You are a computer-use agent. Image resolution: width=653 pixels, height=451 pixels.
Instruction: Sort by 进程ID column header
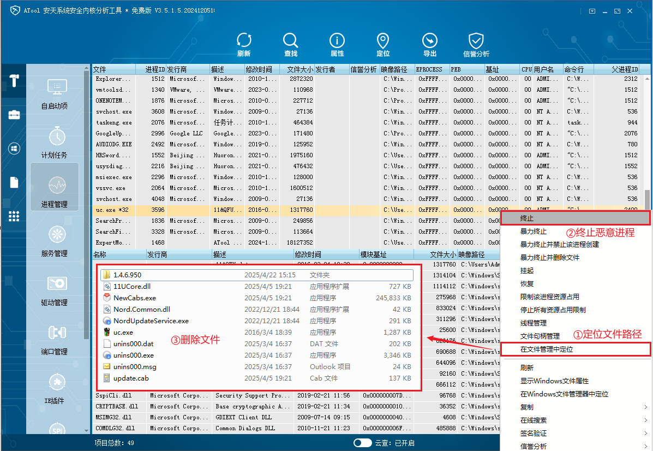[x=151, y=69]
